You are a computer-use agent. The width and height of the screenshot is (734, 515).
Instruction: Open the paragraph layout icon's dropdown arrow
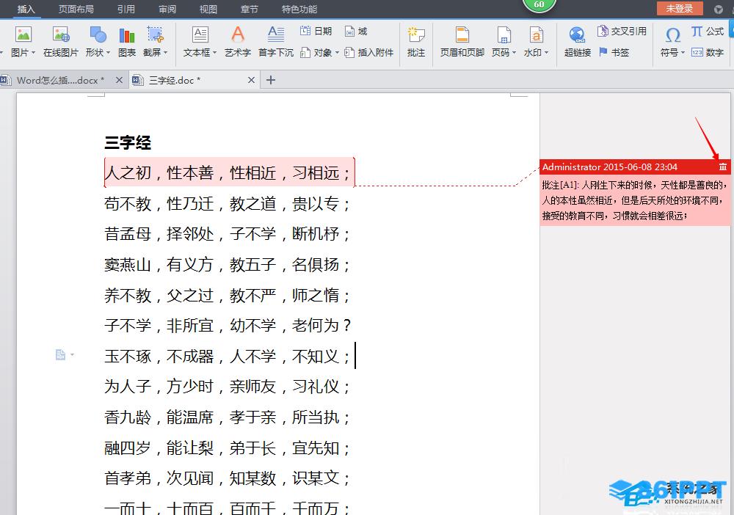tap(72, 354)
